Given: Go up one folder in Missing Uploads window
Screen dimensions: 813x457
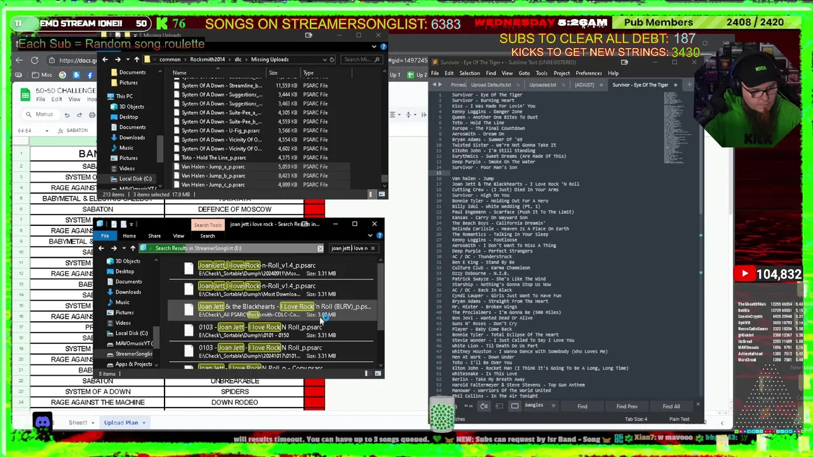Looking at the screenshot, I should [136, 60].
